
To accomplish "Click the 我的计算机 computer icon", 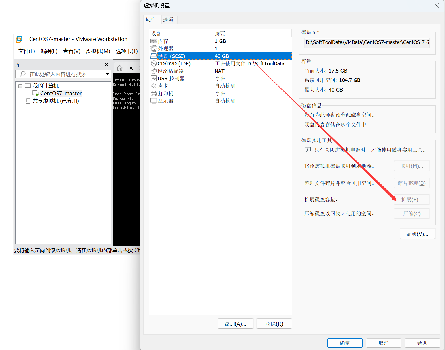I will [x=28, y=86].
